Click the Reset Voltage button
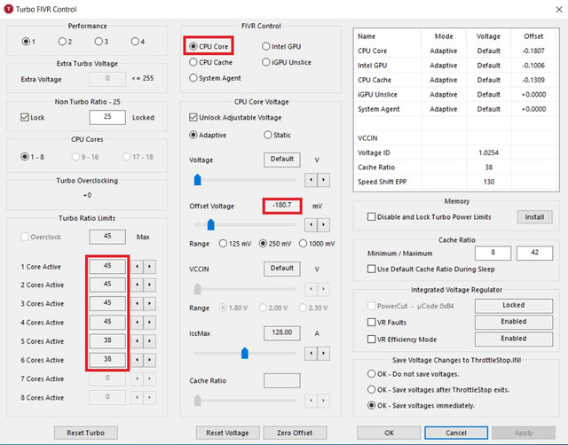This screenshot has height=445, width=568. (x=227, y=433)
